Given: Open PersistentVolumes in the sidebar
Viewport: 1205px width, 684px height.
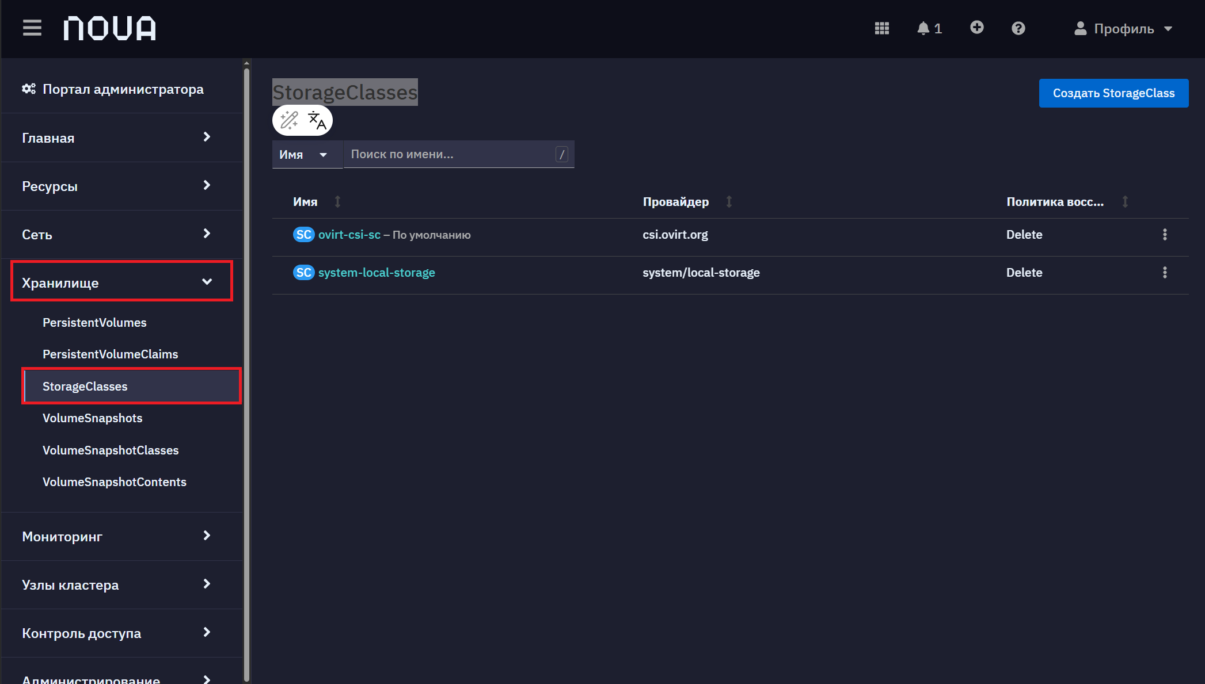Looking at the screenshot, I should [94, 322].
